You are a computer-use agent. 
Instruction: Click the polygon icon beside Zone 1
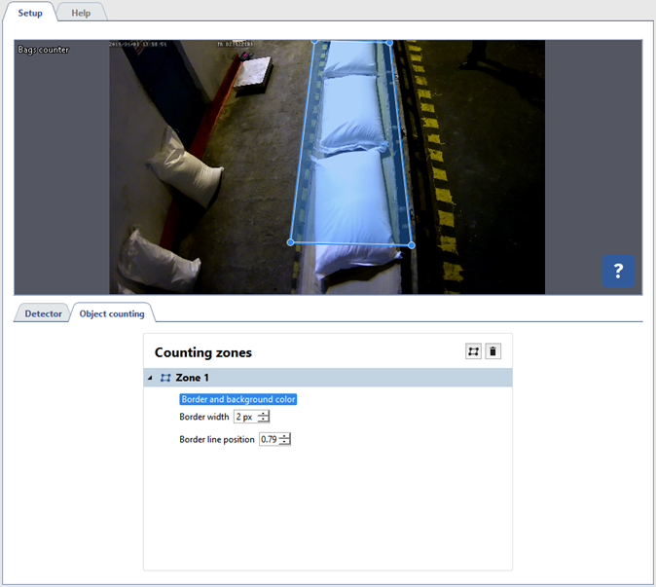[x=165, y=378]
